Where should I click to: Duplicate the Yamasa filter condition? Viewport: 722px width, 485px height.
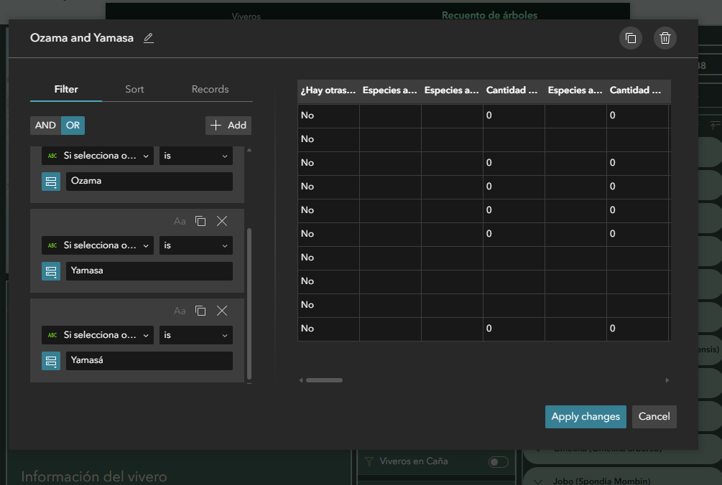(200, 221)
